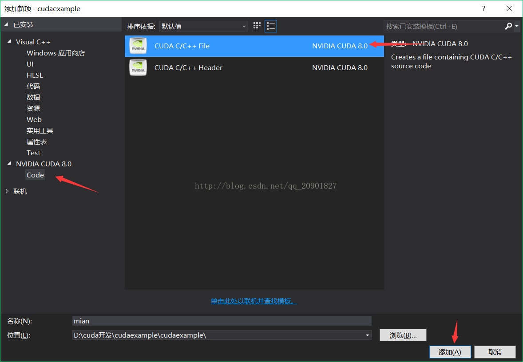Select the CUDA C/C++ Header NVIDIA icon
The width and height of the screenshot is (523, 362).
[138, 68]
